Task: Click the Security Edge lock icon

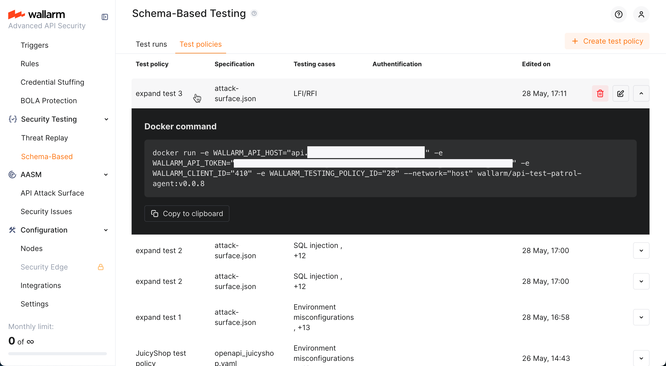Action: [x=100, y=267]
